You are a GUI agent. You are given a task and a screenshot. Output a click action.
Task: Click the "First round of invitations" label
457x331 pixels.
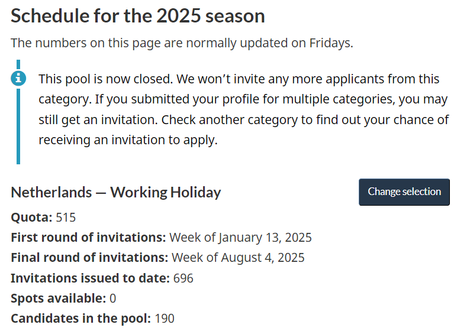click(x=89, y=238)
